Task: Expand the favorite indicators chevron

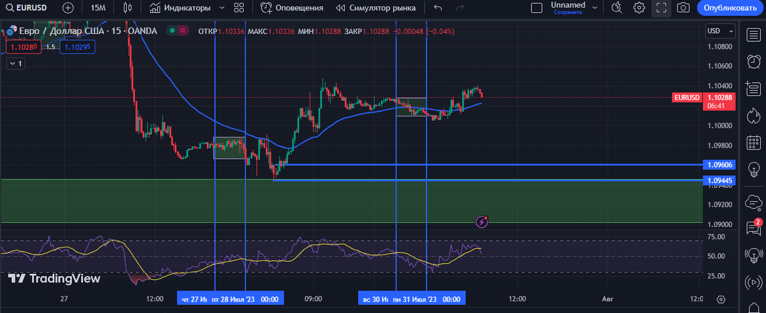Action: pyautogui.click(x=222, y=8)
